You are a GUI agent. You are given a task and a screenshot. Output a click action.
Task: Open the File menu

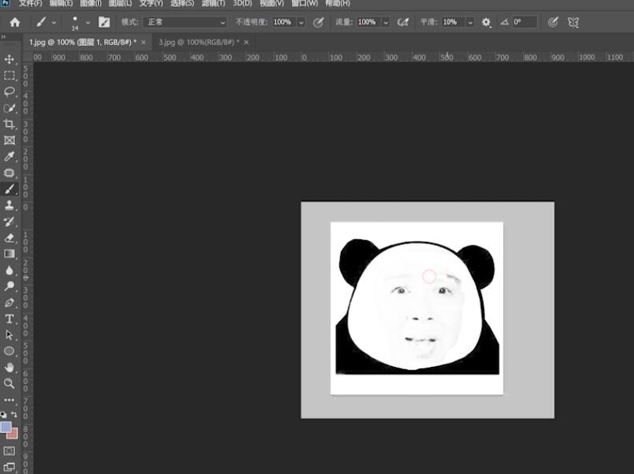point(30,3)
